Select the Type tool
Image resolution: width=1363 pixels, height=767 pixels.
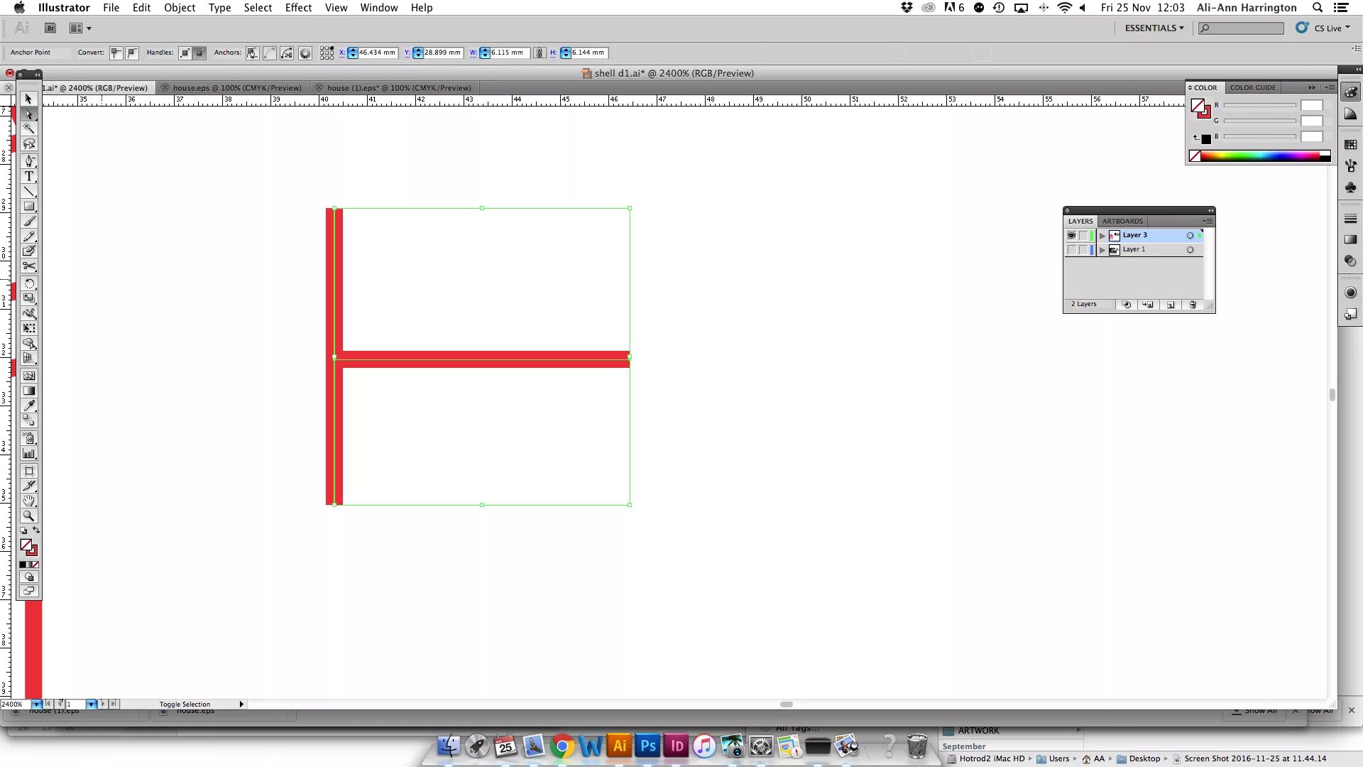coord(29,176)
